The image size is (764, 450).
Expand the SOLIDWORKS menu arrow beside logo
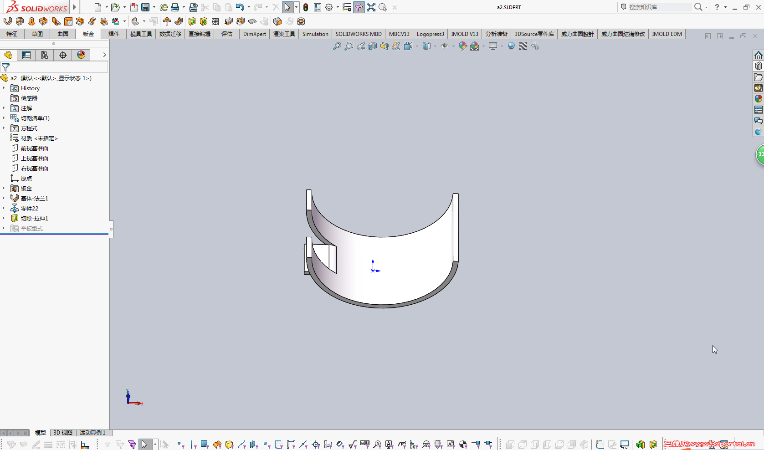pyautogui.click(x=74, y=7)
